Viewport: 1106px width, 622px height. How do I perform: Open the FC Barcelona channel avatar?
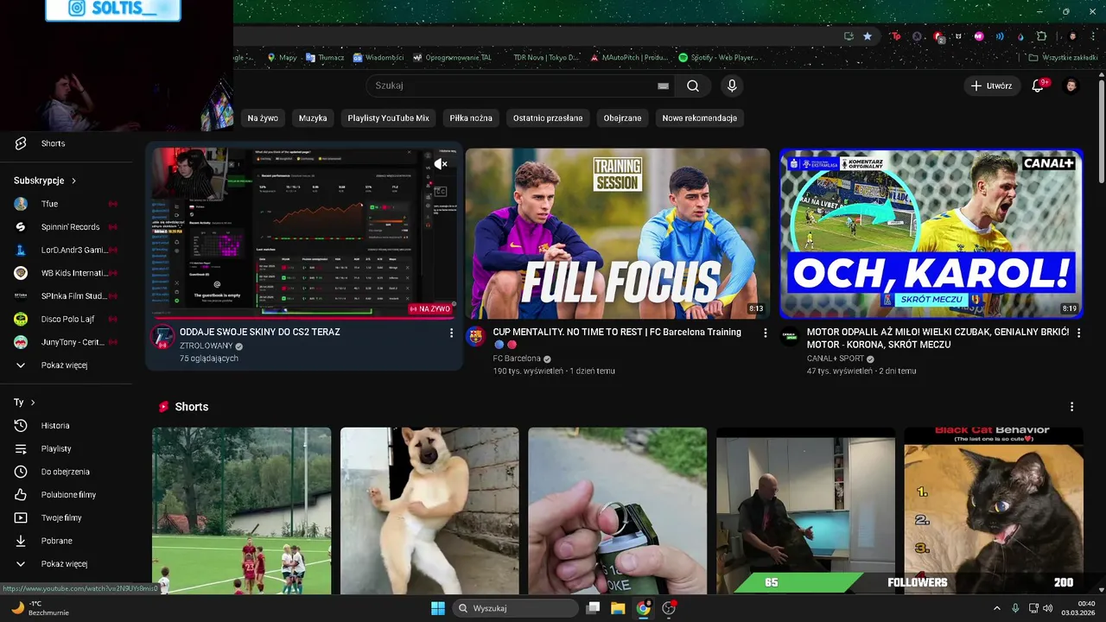click(476, 336)
